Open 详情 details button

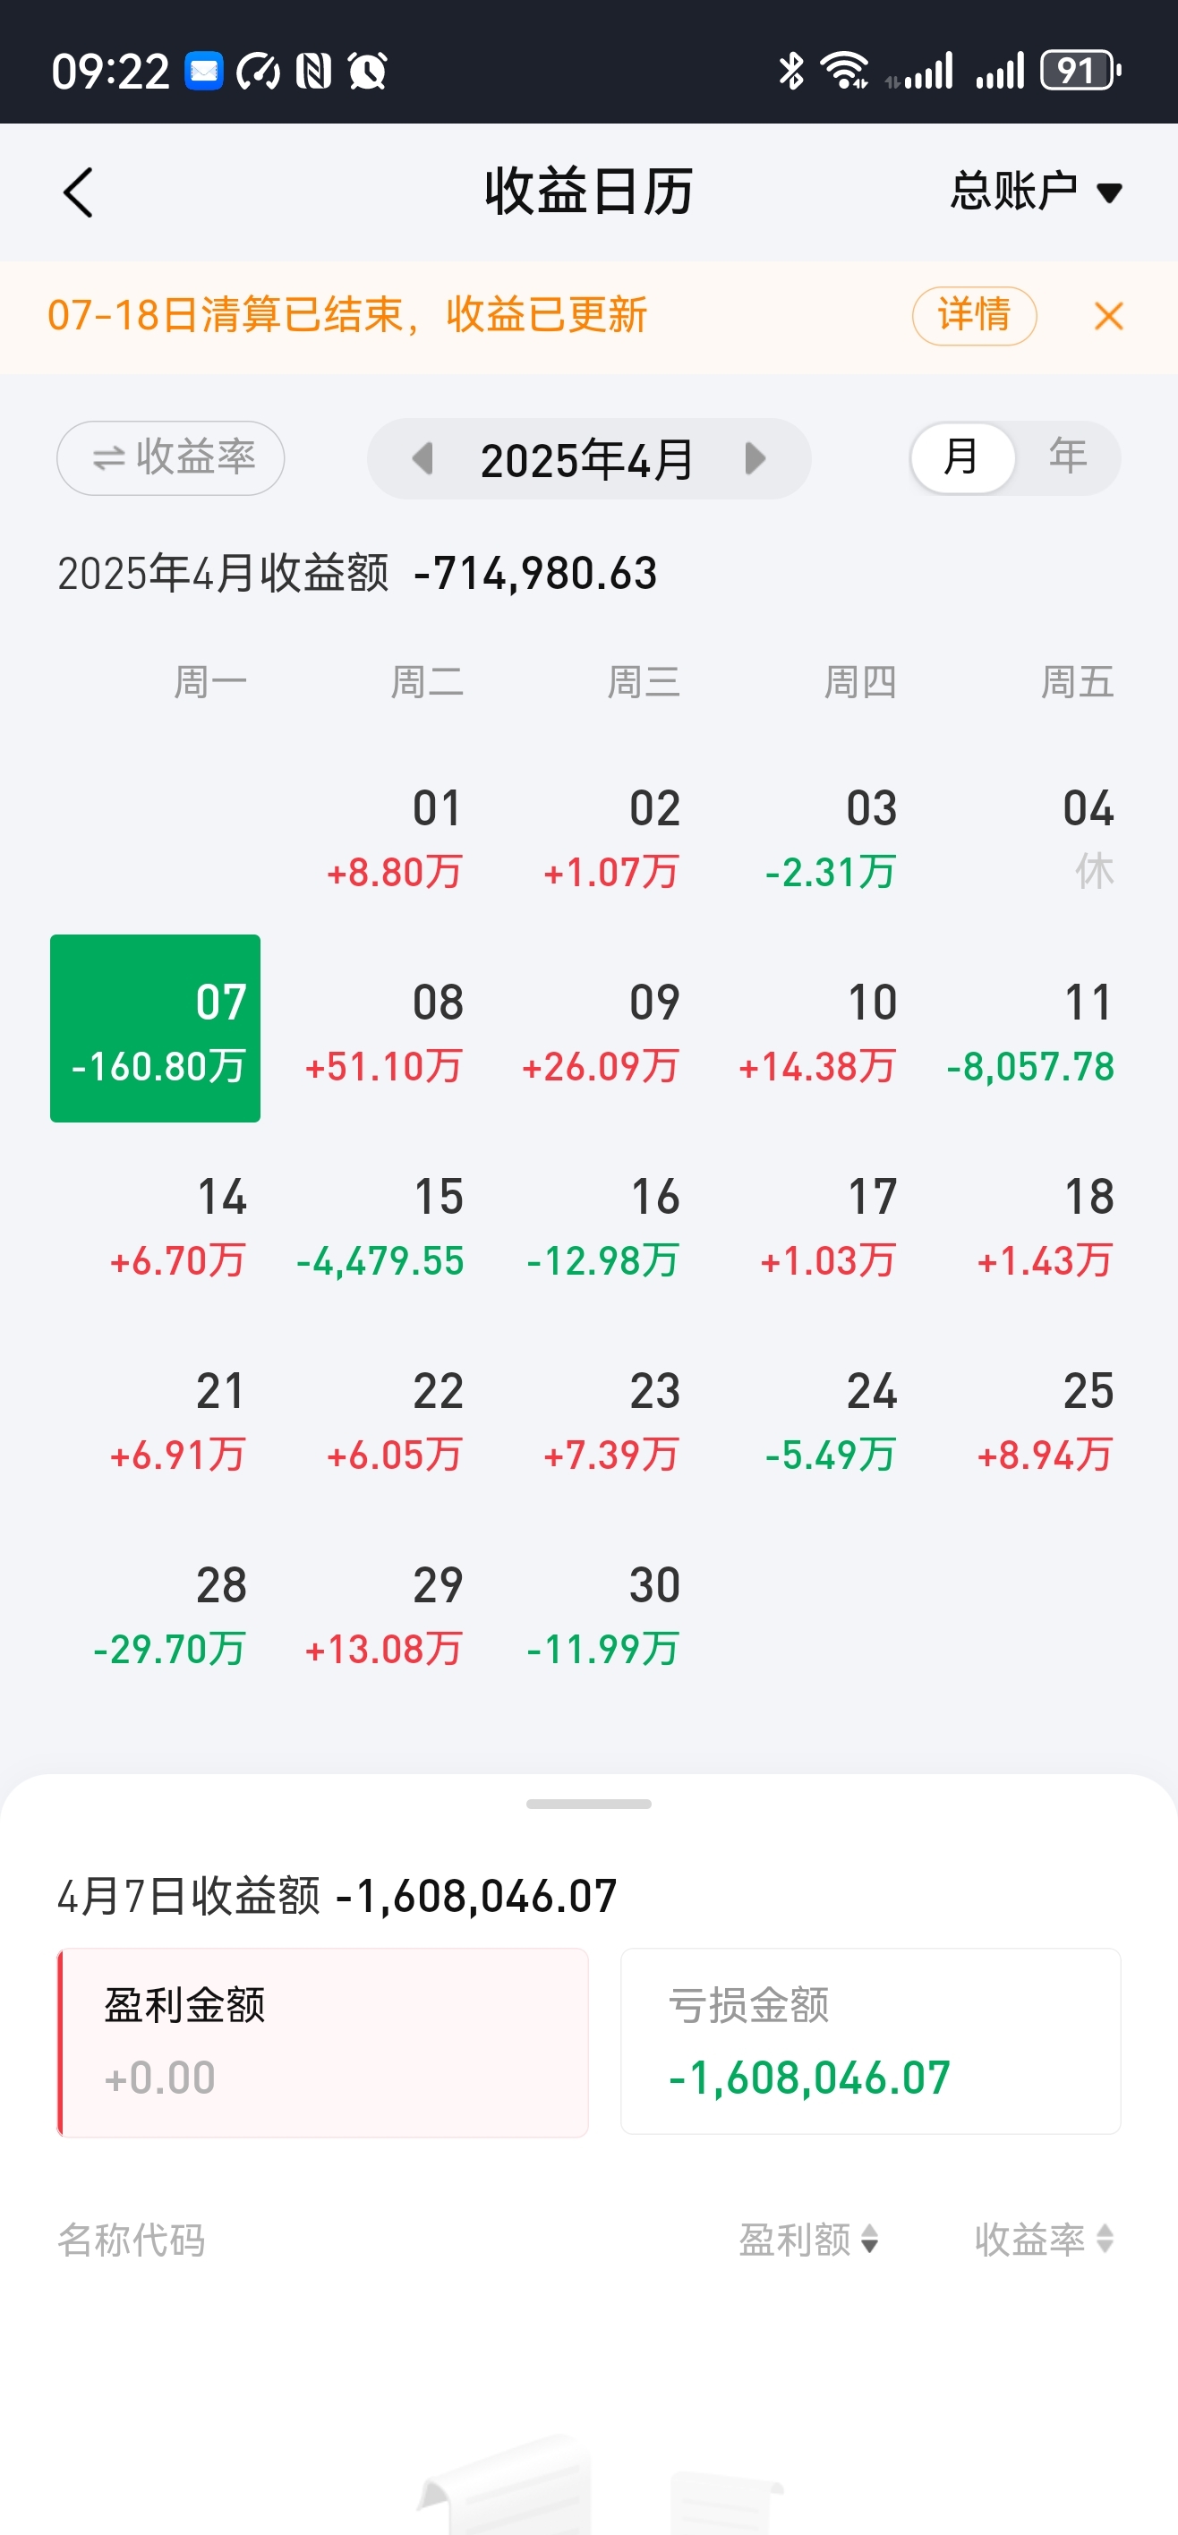(973, 316)
